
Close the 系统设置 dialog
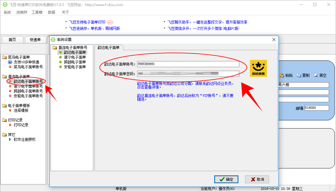point(274,40)
